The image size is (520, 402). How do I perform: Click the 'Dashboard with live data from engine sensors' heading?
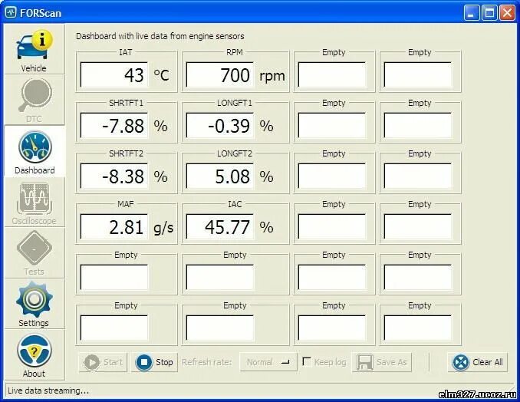tap(160, 36)
